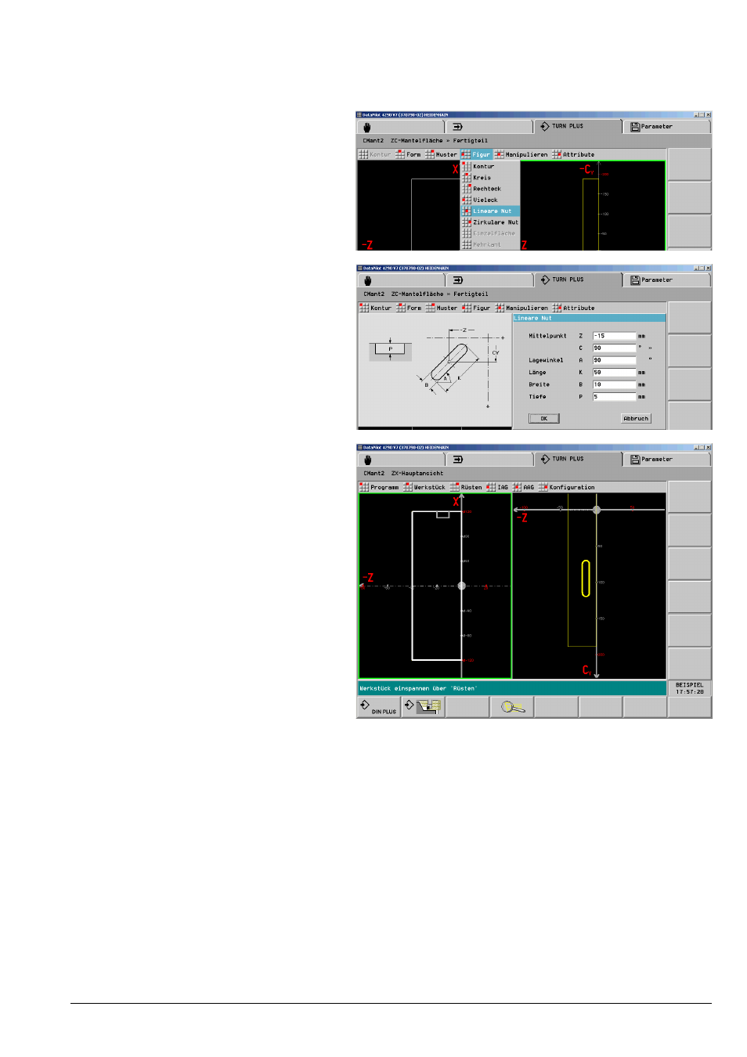Click the Mittelpunkt C field showing 90
Image resolution: width=747 pixels, height=1057 pixels.
614,348
